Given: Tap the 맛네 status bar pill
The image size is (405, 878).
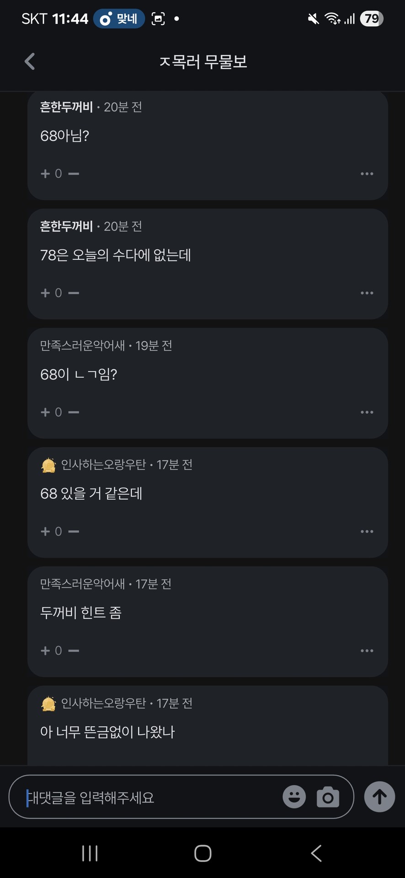Looking at the screenshot, I should (x=119, y=19).
